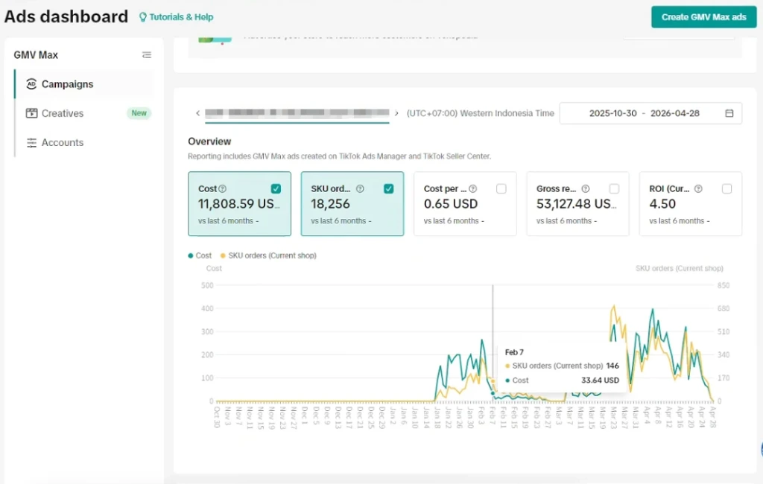Show help info for Gross revenue metric
This screenshot has width=763, height=484.
tap(586, 188)
